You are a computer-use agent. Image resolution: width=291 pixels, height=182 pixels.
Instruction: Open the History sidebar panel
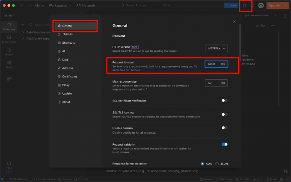pyautogui.click(x=9, y=52)
